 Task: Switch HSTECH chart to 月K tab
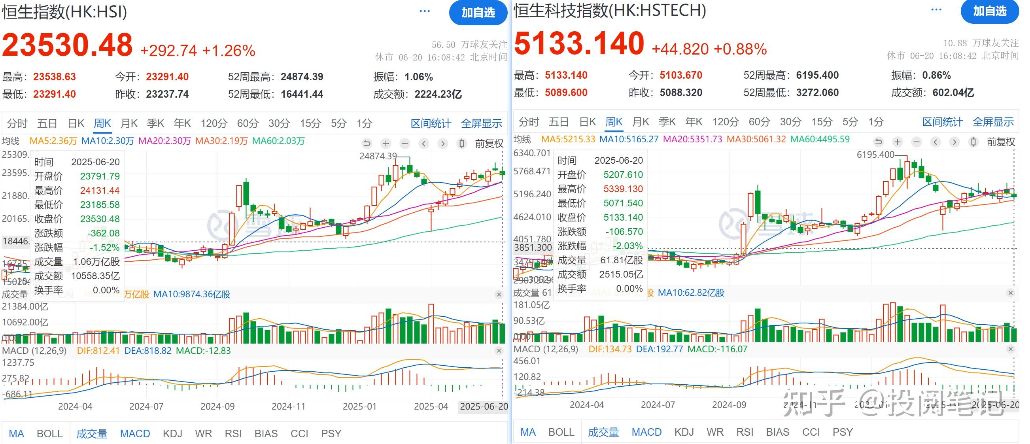[x=641, y=122]
